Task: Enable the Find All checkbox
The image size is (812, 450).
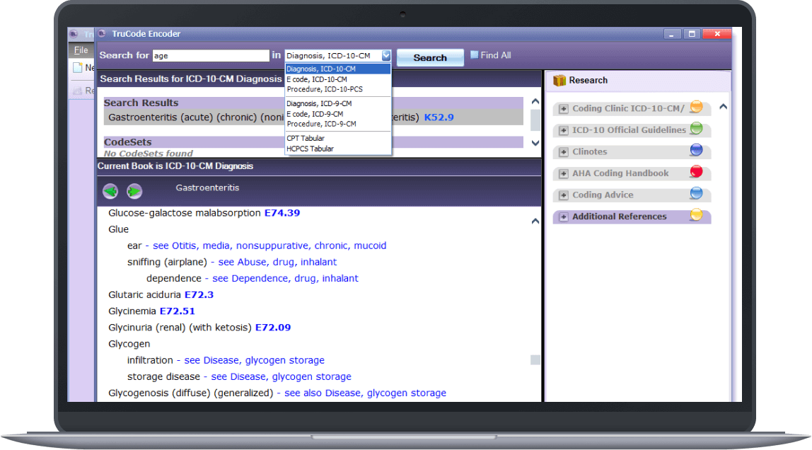Action: 474,54
